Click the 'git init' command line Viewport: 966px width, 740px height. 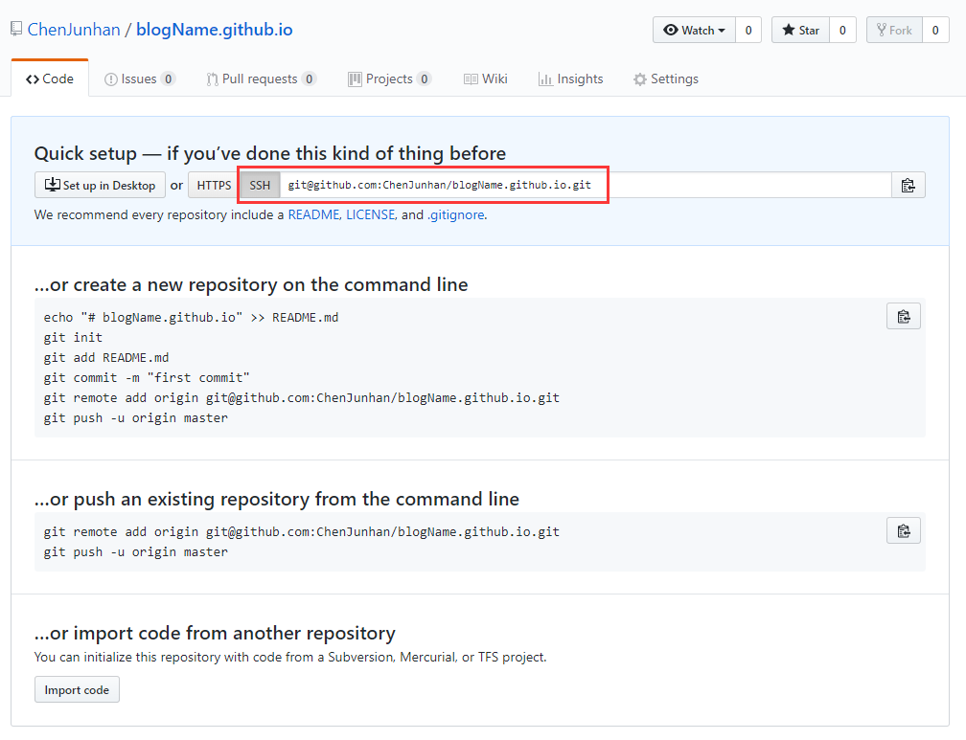coord(73,337)
